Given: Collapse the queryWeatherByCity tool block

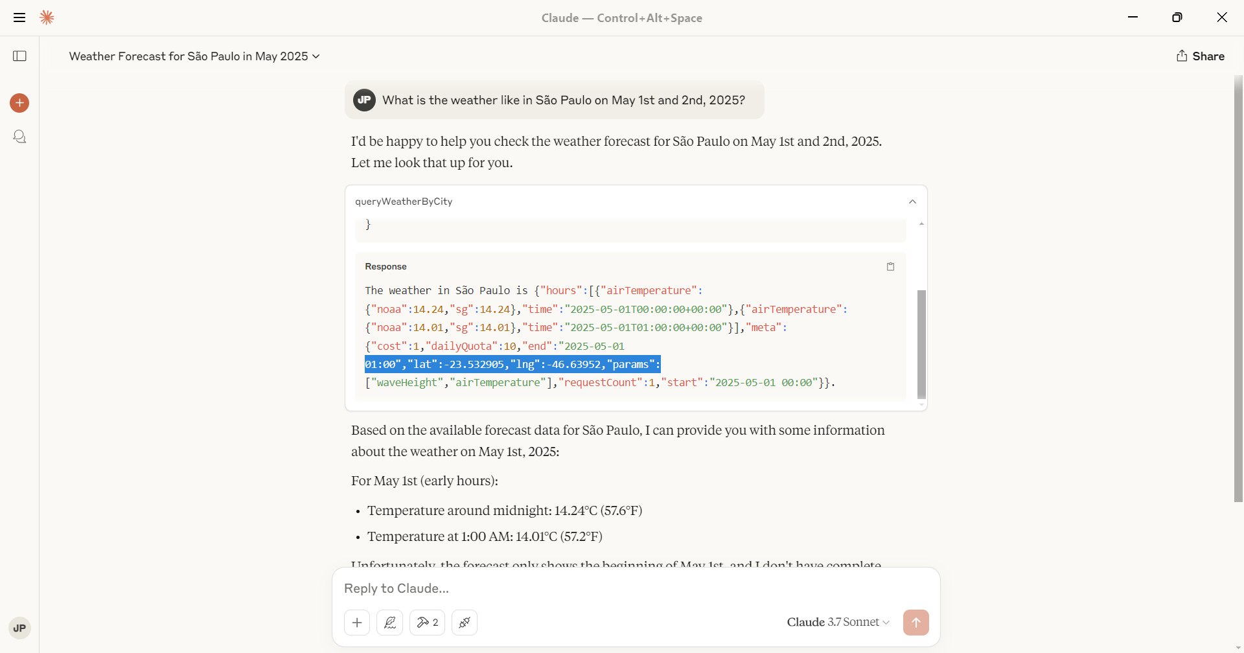Looking at the screenshot, I should pyautogui.click(x=912, y=201).
